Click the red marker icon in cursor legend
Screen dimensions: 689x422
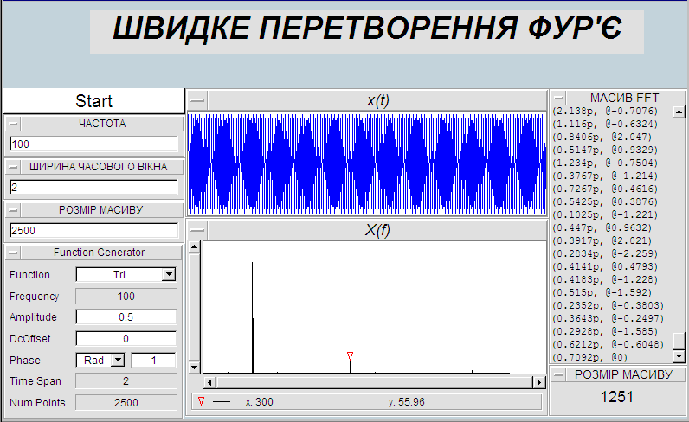[202, 401]
